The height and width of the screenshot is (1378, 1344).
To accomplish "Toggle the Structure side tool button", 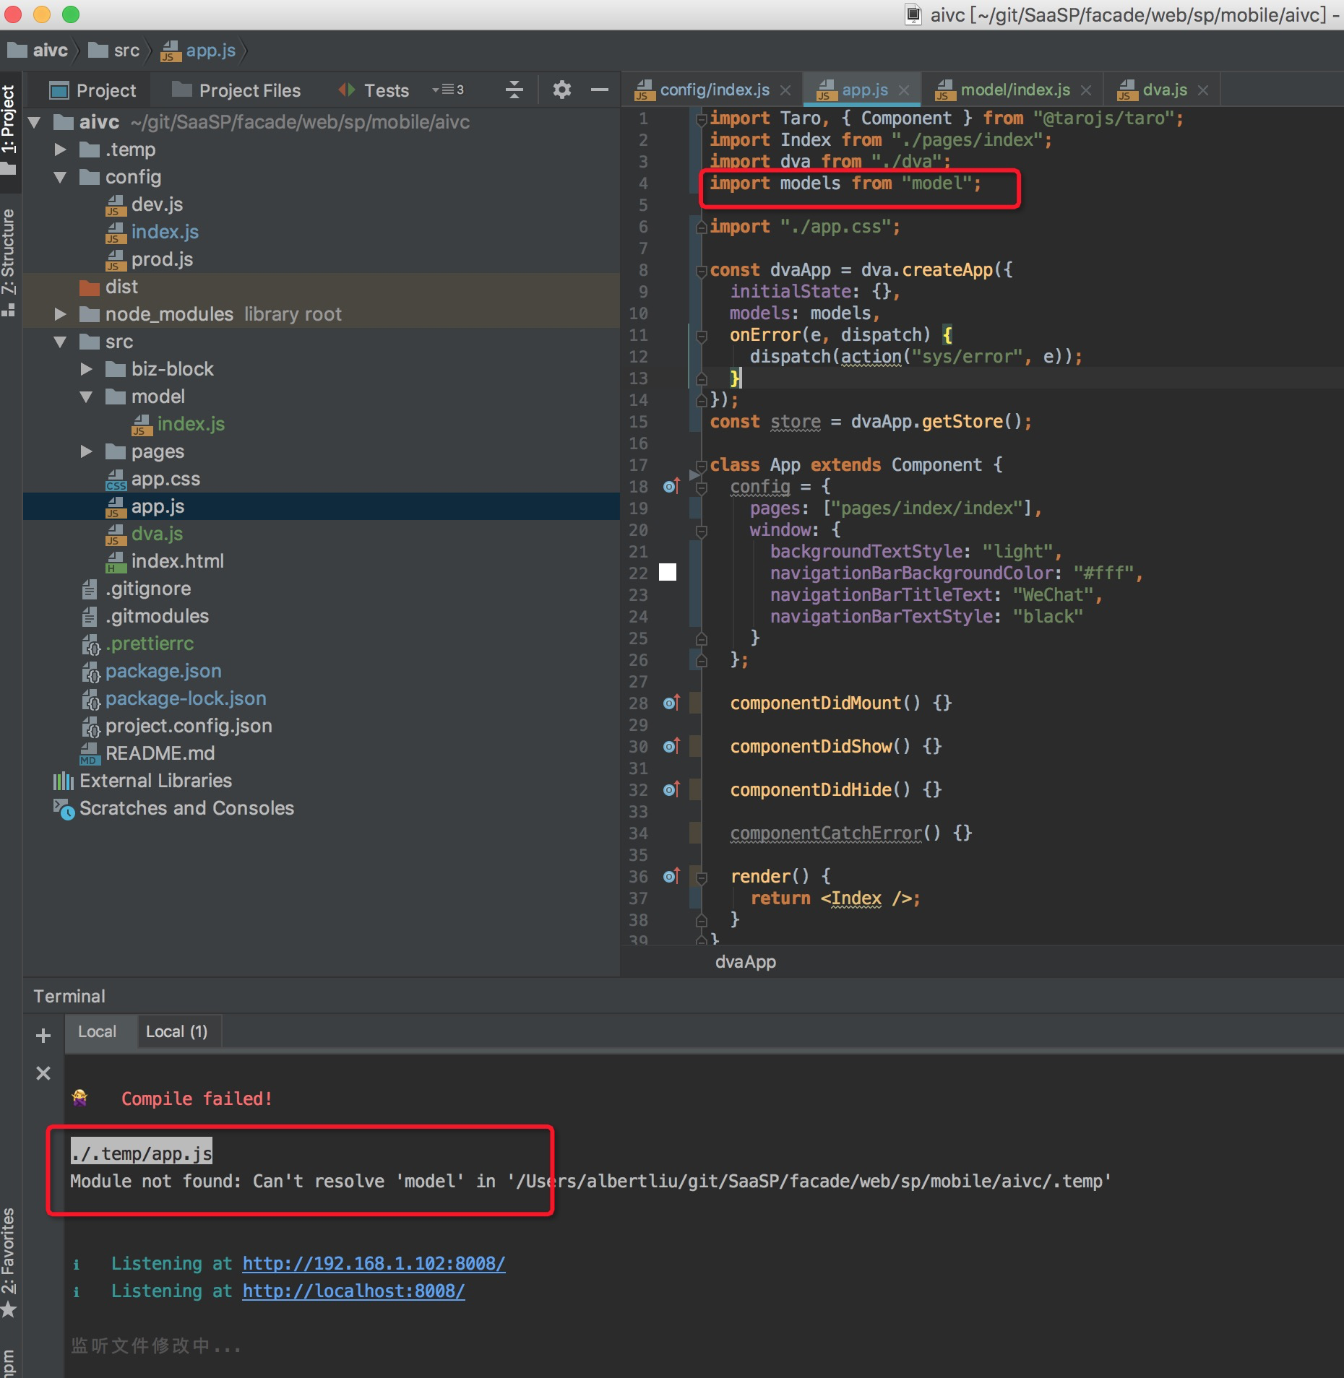I will [x=9, y=261].
